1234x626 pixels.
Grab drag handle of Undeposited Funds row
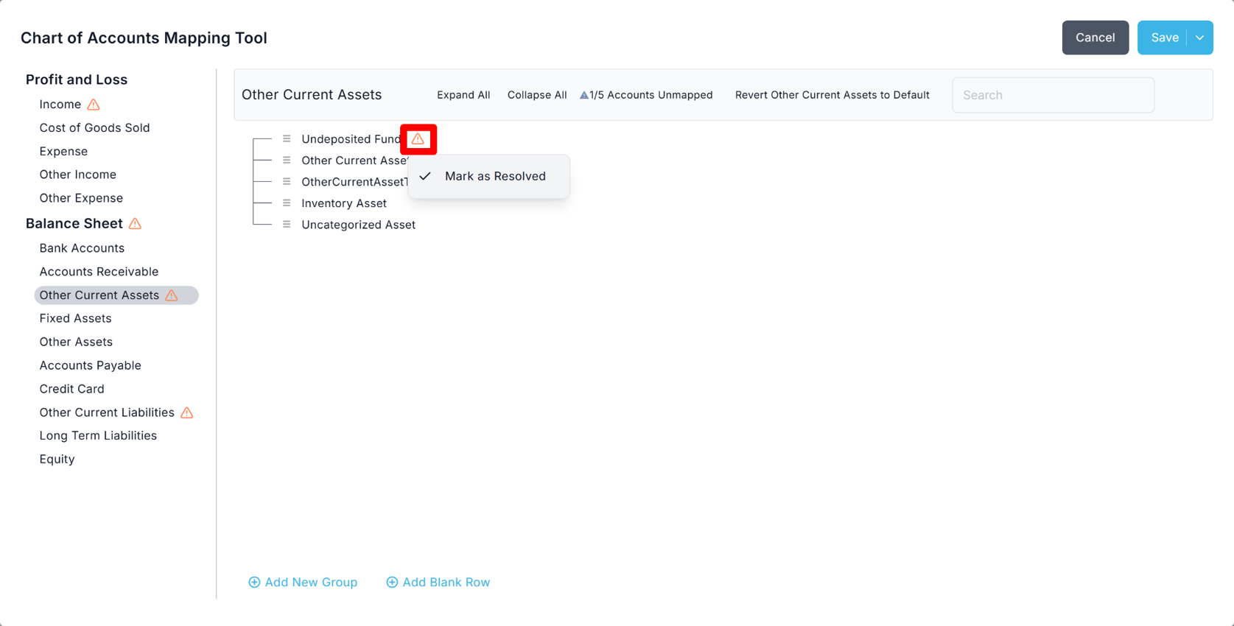pos(287,138)
